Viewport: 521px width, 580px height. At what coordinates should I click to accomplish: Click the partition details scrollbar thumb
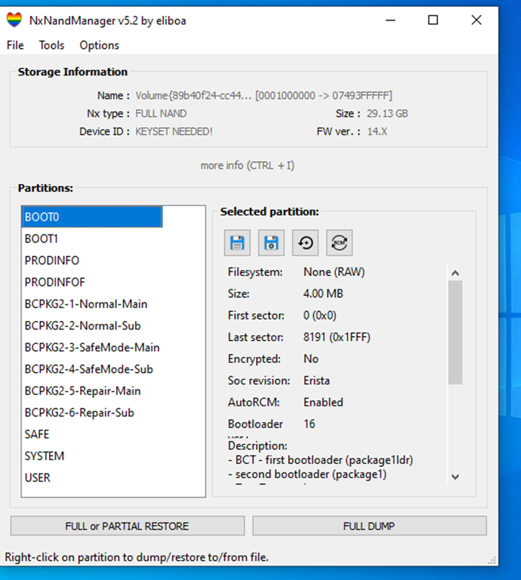[455, 333]
